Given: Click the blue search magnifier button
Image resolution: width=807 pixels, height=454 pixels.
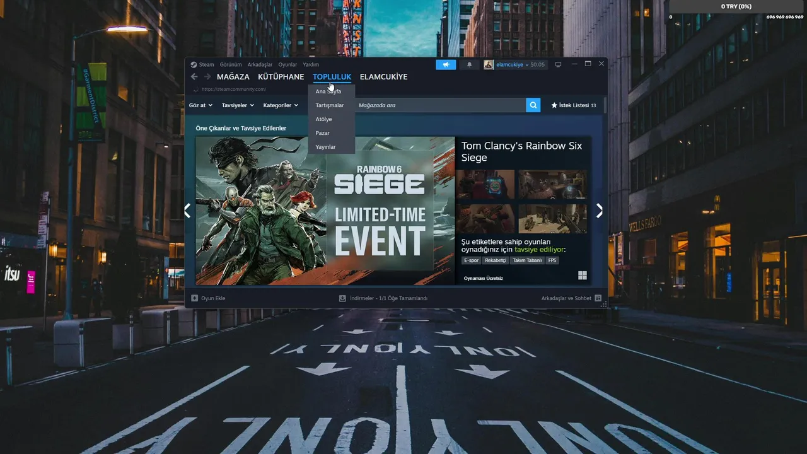Looking at the screenshot, I should pyautogui.click(x=533, y=105).
